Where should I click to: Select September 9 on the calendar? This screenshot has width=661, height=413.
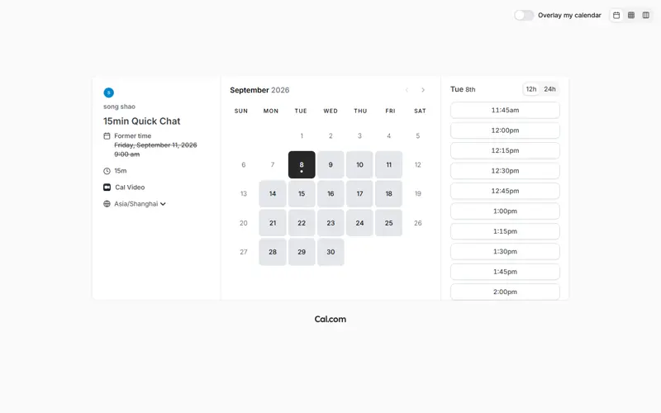pyautogui.click(x=330, y=164)
